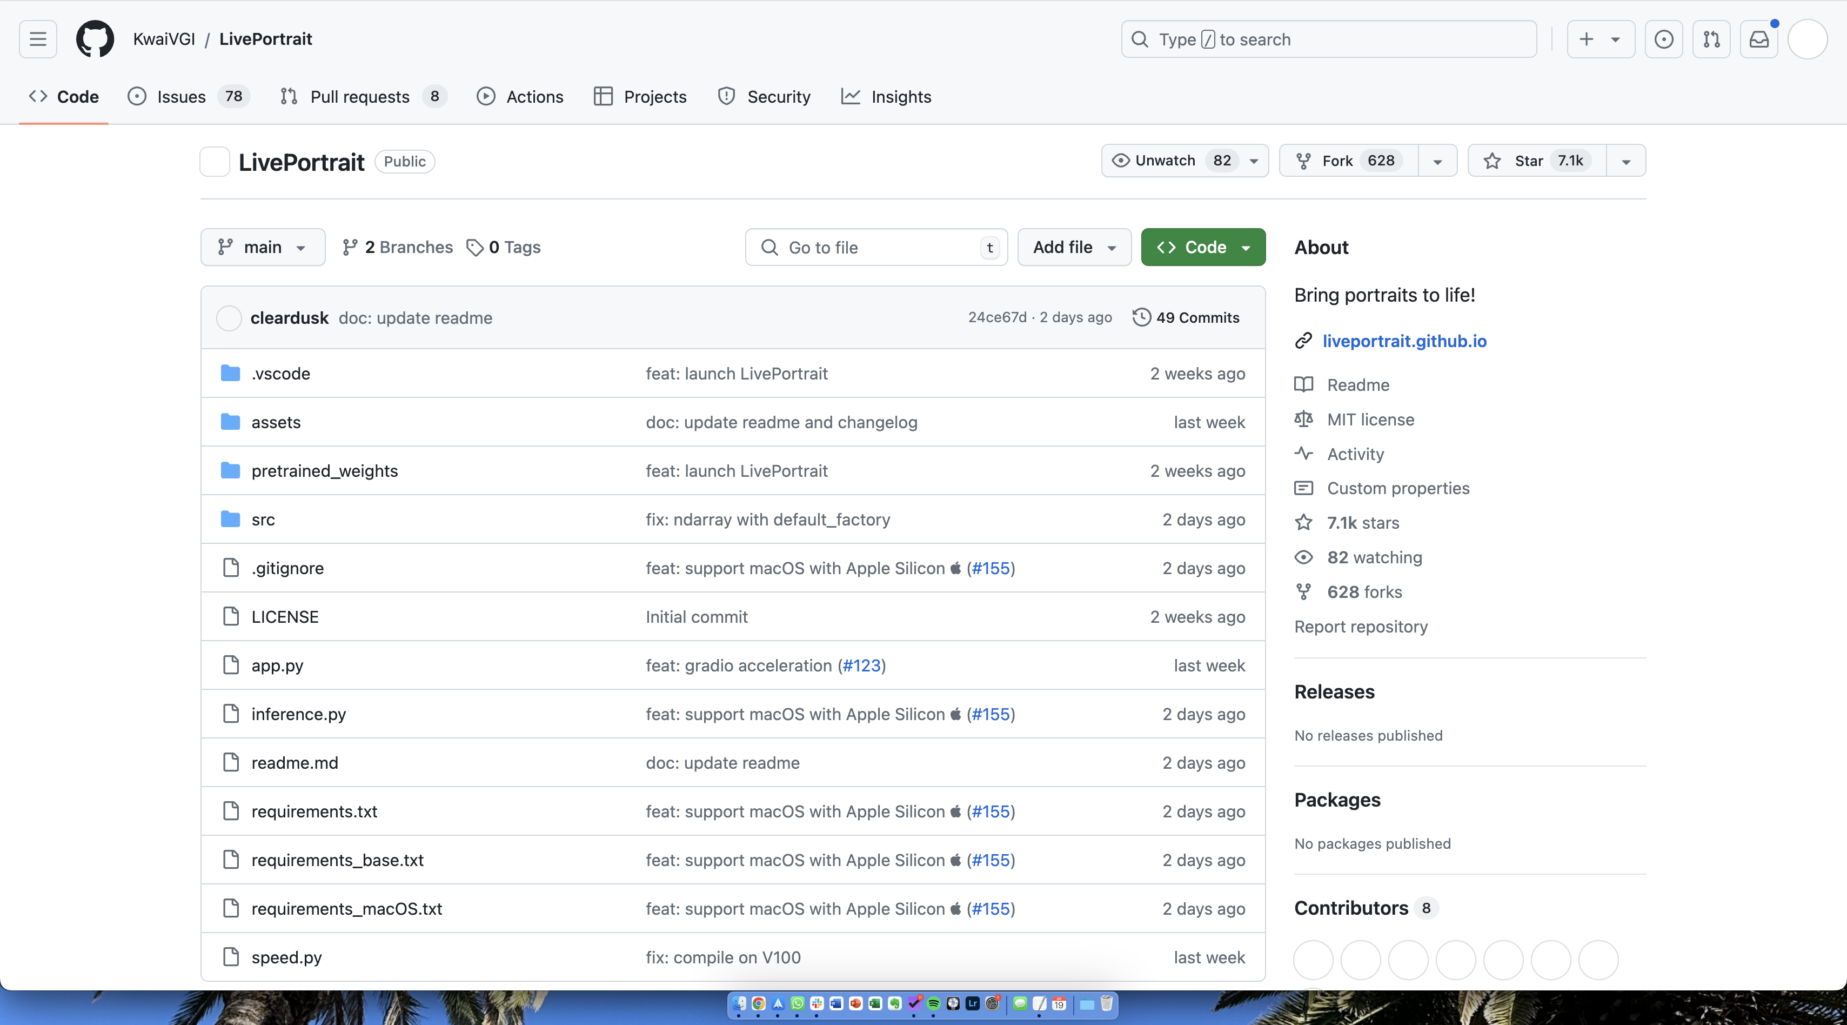Click the link icon next to liveportrait.github.io
1847x1025 pixels.
tap(1303, 341)
